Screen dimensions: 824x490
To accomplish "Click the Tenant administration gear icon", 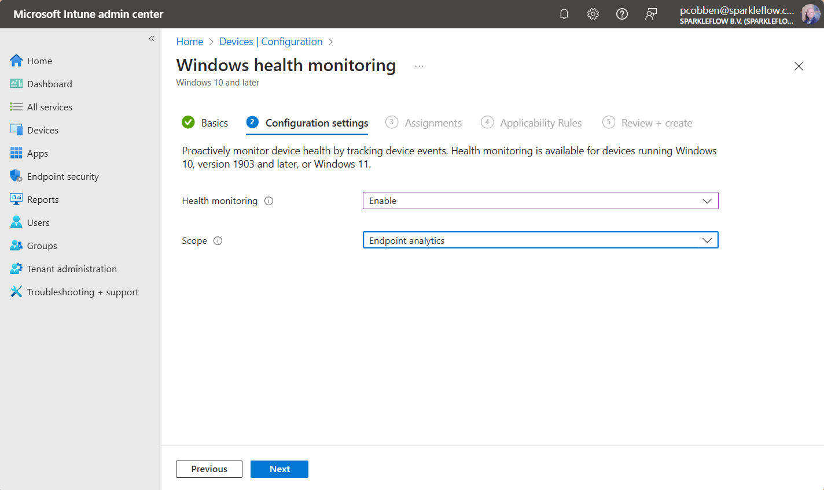I will (16, 269).
